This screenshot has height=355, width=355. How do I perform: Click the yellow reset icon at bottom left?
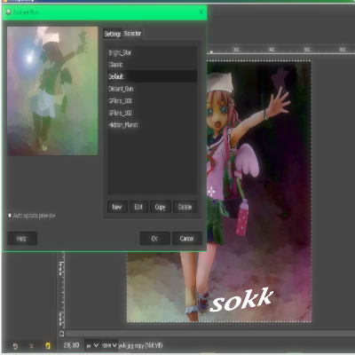pos(48,346)
